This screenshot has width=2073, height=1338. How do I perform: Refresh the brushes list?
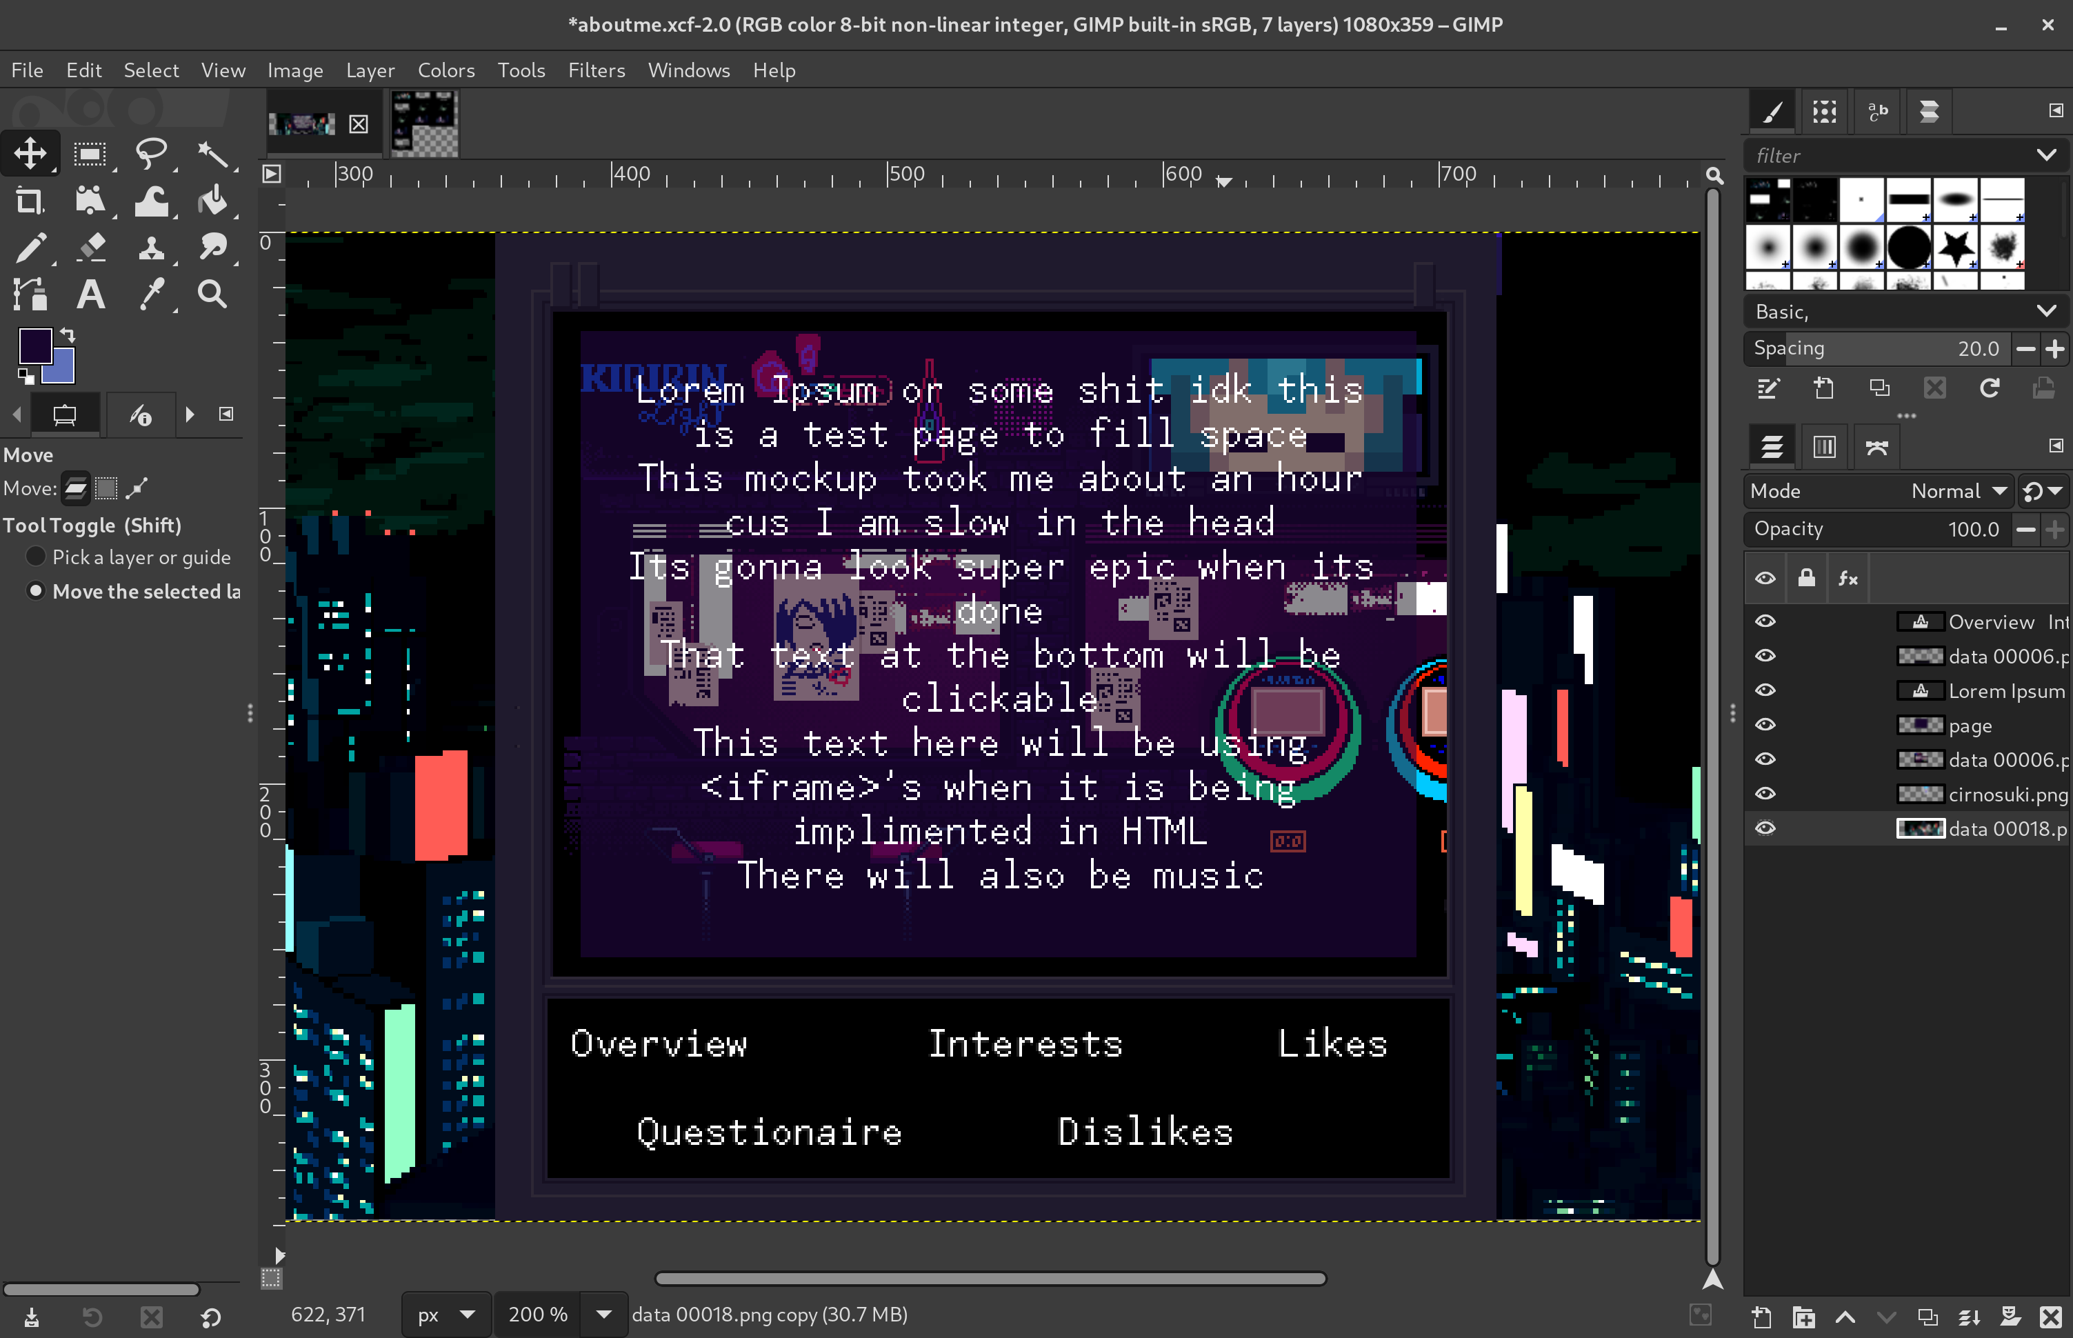[x=1990, y=388]
